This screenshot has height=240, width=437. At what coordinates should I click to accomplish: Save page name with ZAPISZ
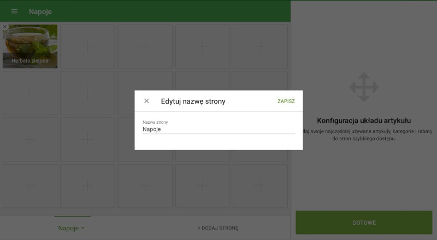[286, 101]
